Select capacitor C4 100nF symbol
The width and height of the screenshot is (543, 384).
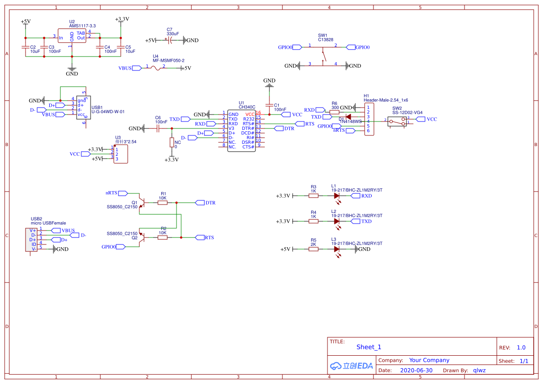click(x=100, y=47)
